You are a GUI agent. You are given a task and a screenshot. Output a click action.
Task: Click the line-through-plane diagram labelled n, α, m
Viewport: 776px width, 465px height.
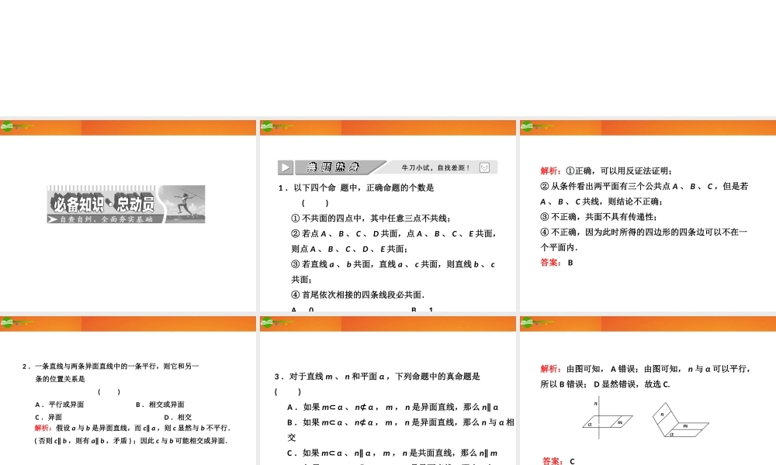click(x=607, y=418)
